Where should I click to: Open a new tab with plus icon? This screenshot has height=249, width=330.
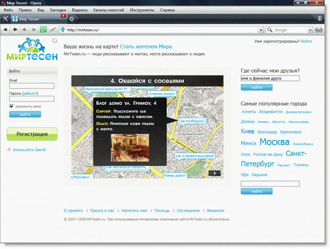[x=72, y=19]
